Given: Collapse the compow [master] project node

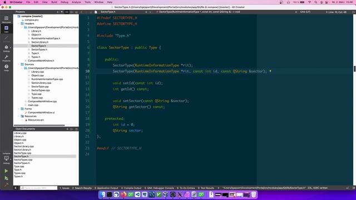Looking at the screenshot, I should tap(16, 16).
